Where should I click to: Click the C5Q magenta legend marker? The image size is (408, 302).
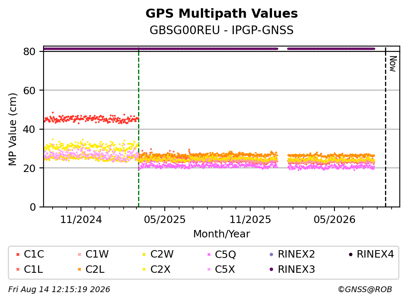coord(209,254)
